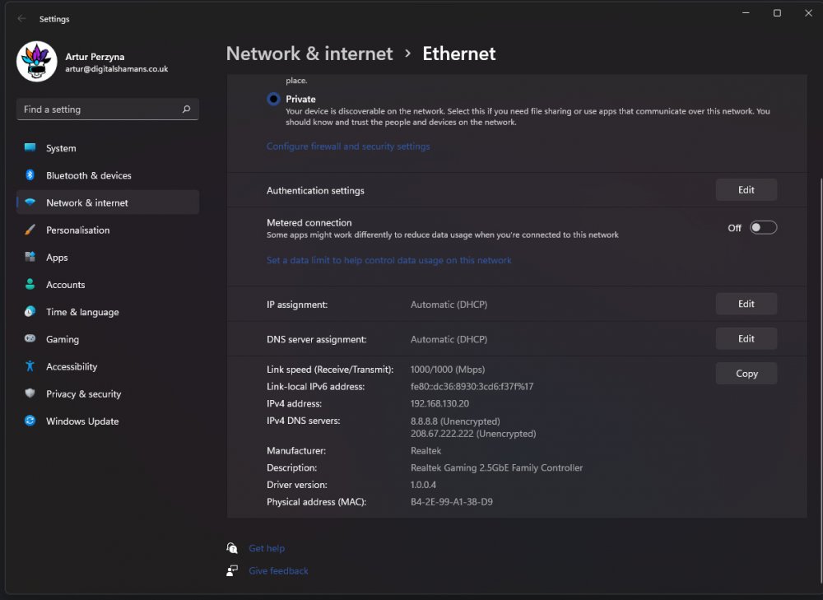This screenshot has height=600, width=823.
Task: Open Privacy & security settings
Action: [108, 393]
